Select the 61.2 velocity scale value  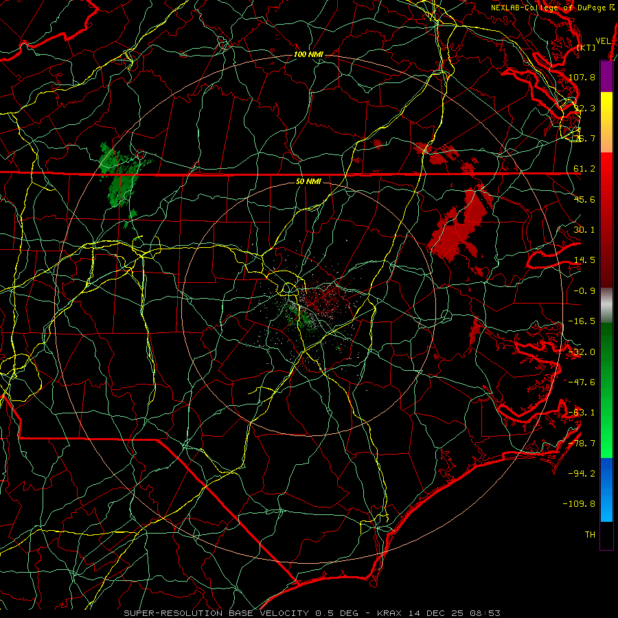click(584, 169)
